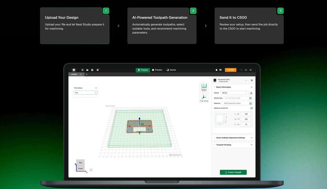Import a model with the download icon
The image size is (327, 189).
(251, 93)
